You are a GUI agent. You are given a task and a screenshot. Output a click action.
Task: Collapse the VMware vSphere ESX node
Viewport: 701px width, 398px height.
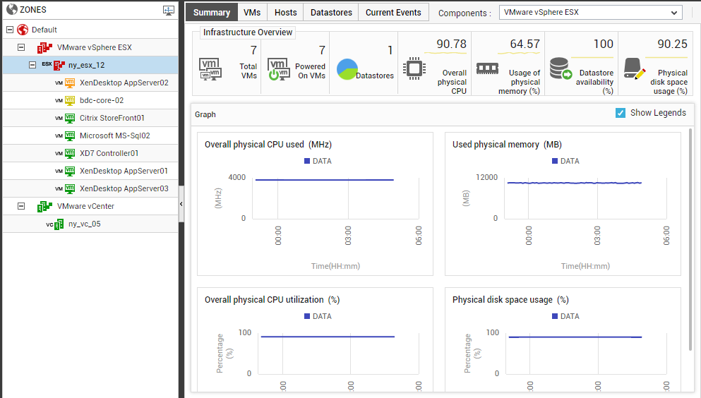[x=21, y=47]
